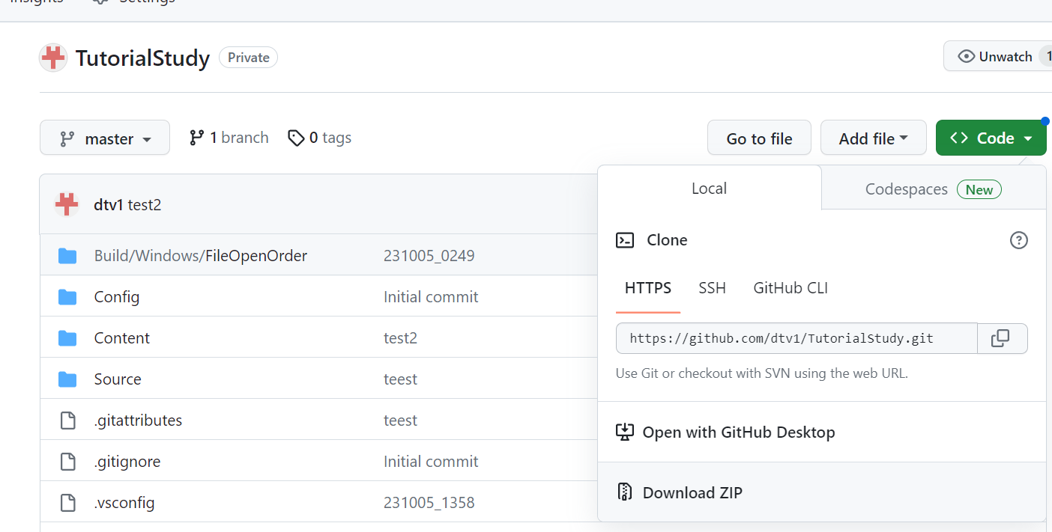Click the Private repository badge
1052x532 pixels.
(x=248, y=58)
